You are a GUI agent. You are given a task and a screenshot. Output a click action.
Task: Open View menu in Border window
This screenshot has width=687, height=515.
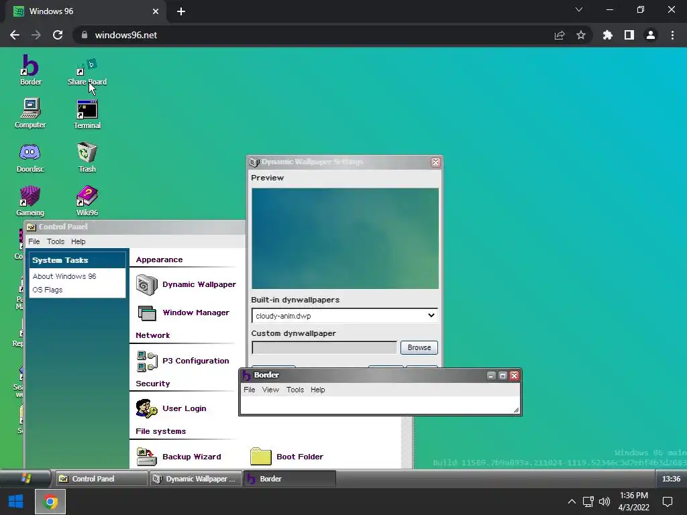point(270,390)
